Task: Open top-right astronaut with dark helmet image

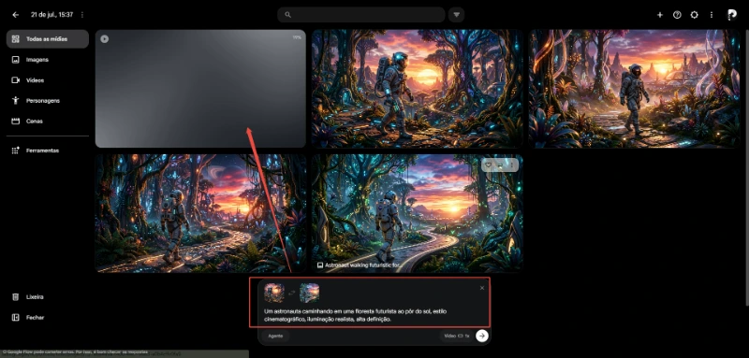Action: pos(634,89)
